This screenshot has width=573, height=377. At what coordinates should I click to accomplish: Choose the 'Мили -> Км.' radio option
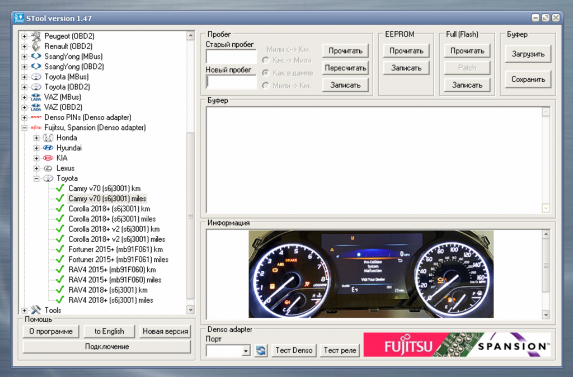[x=265, y=86]
